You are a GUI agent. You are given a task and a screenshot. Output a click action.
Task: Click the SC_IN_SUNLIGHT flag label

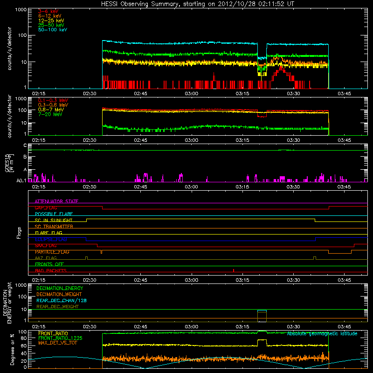tap(54, 220)
